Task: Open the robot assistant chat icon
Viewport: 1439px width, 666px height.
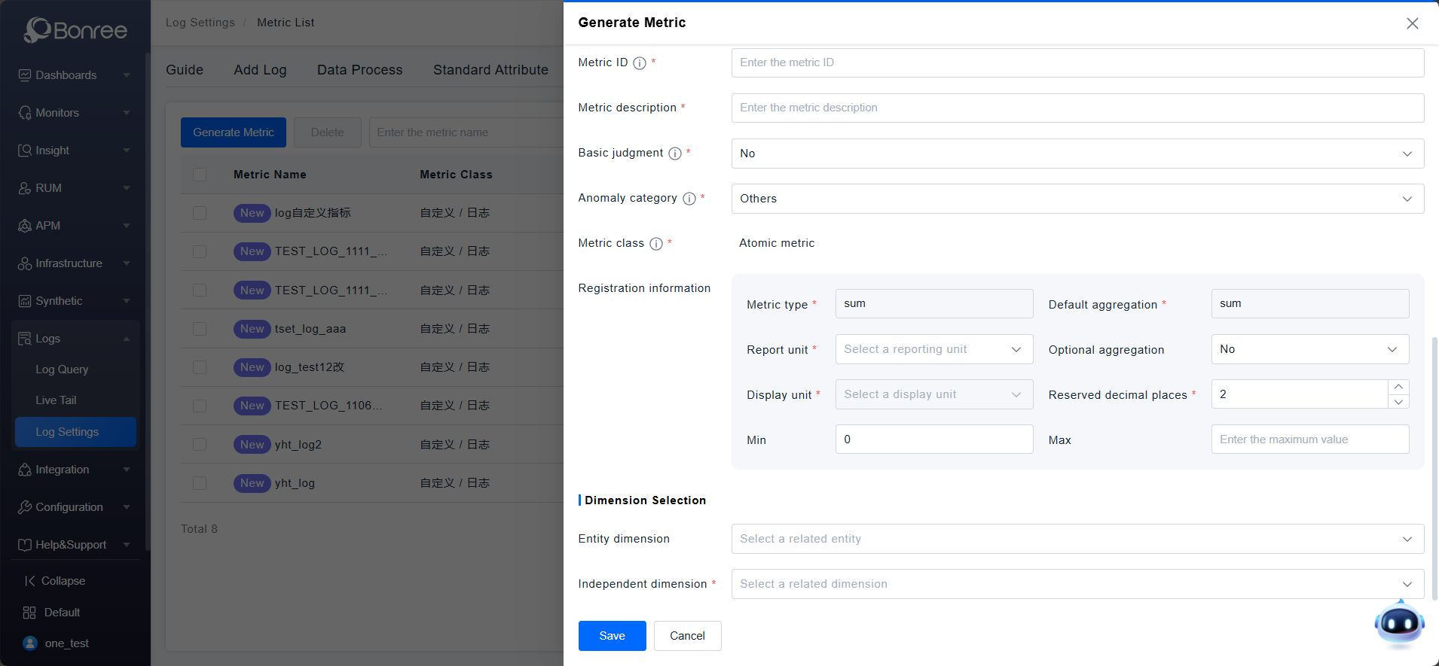Action: coord(1399,624)
